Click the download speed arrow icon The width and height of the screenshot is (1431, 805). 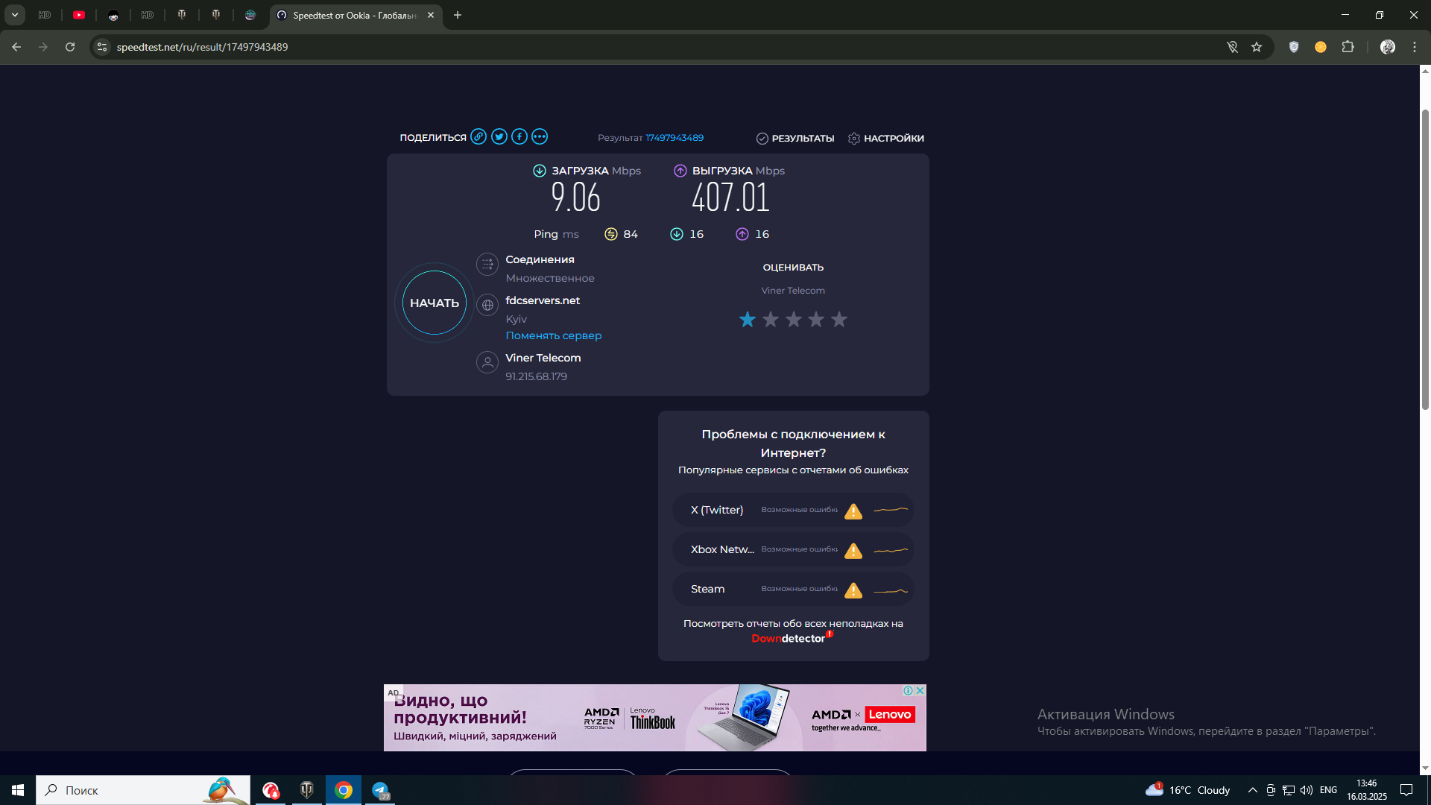pyautogui.click(x=540, y=171)
